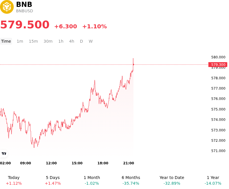The width and height of the screenshot is (229, 189).
Task: Open the BNBUSD symbol link
Action: pos(25,11)
